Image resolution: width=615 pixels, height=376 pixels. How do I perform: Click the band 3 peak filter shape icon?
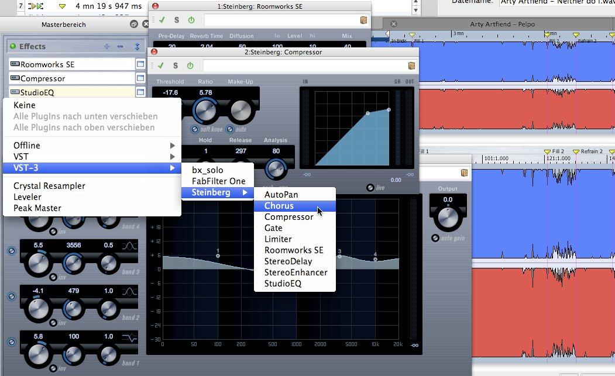[129, 246]
